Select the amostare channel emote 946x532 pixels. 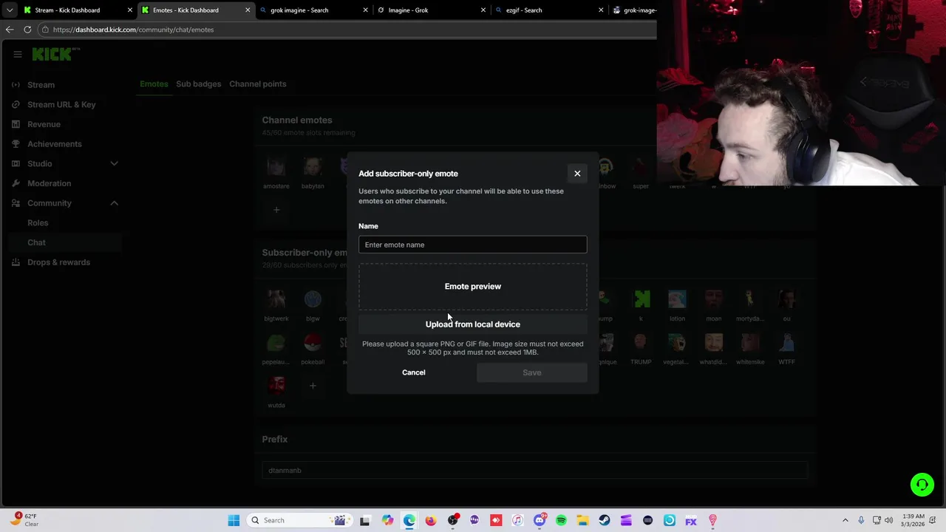coord(276,168)
